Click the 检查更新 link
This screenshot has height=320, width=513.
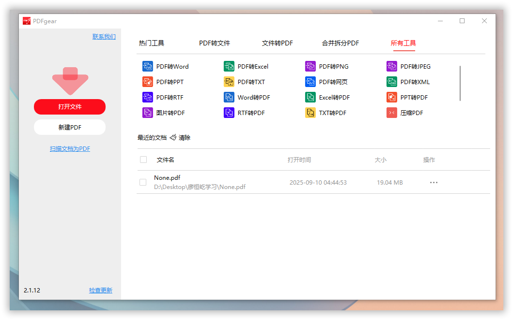pyautogui.click(x=100, y=291)
